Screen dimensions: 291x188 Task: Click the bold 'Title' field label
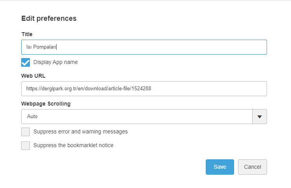(x=27, y=34)
